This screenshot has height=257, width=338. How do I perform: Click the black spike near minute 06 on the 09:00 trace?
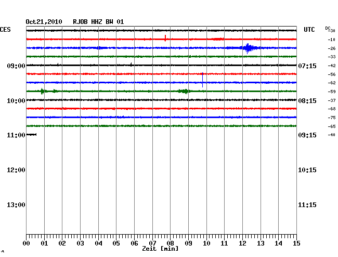(131, 65)
